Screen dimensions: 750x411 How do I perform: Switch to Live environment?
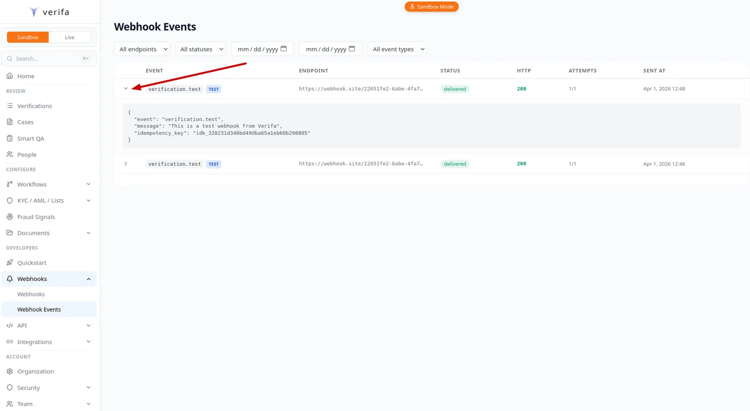[x=69, y=37]
